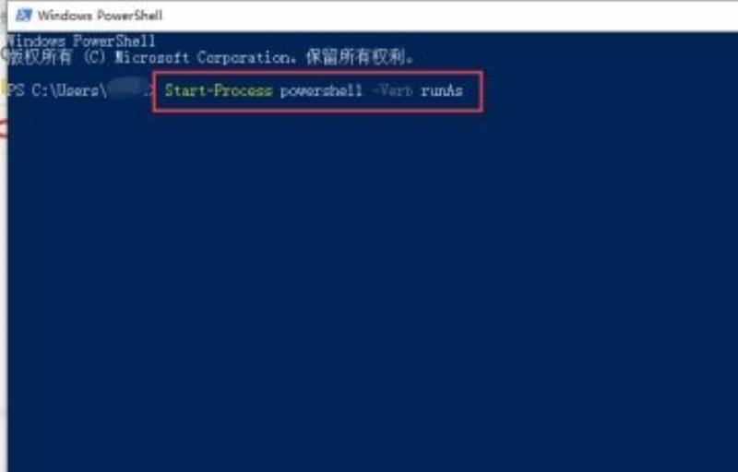Select the Windows PowerShell banner line in console
This screenshot has height=472, width=738.
81,41
